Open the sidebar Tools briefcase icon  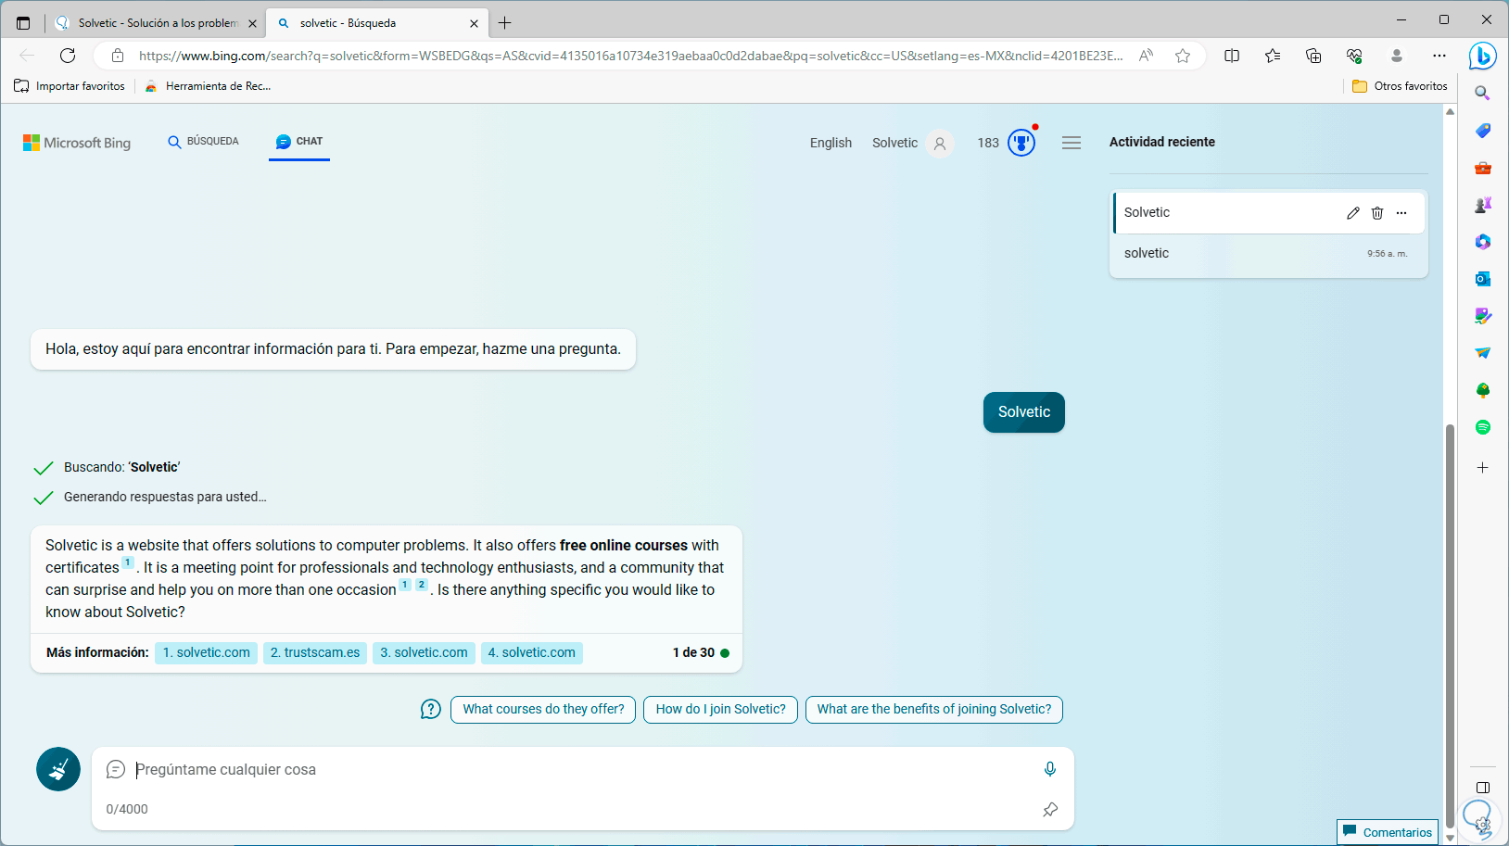1483,168
